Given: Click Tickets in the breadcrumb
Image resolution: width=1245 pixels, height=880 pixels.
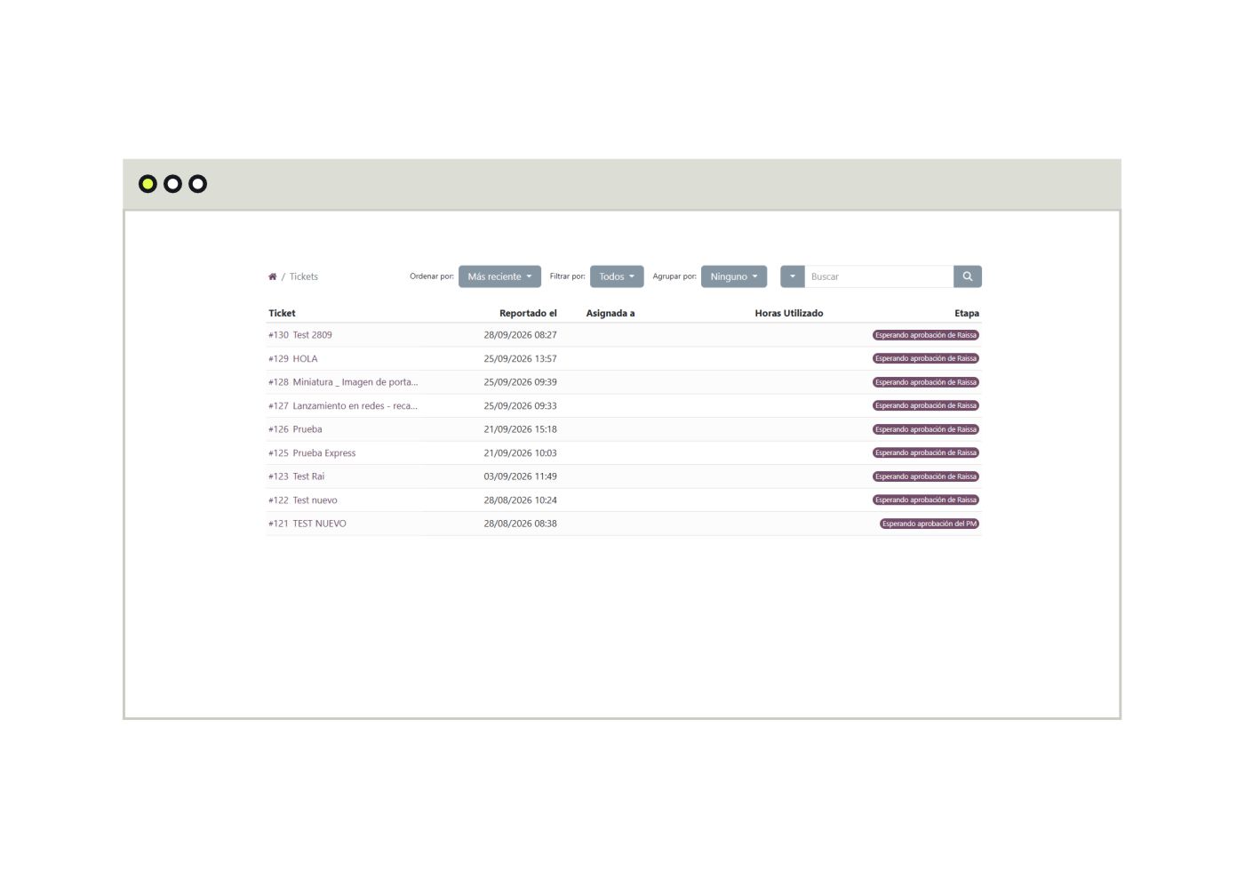Looking at the screenshot, I should 303,276.
